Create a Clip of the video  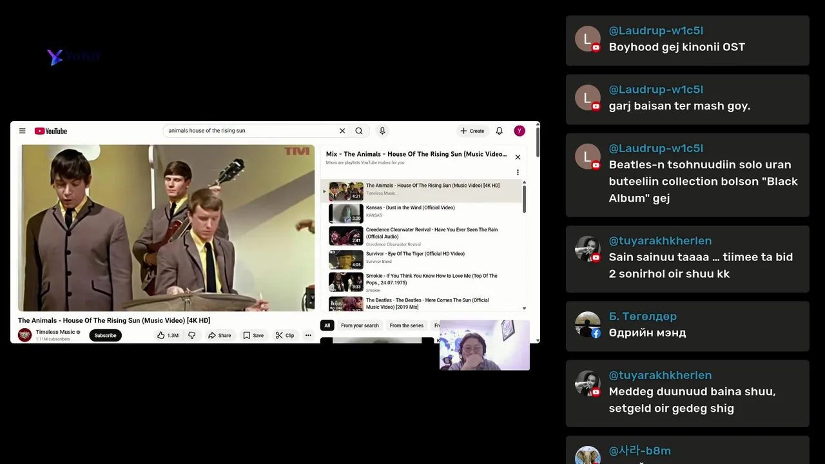285,335
